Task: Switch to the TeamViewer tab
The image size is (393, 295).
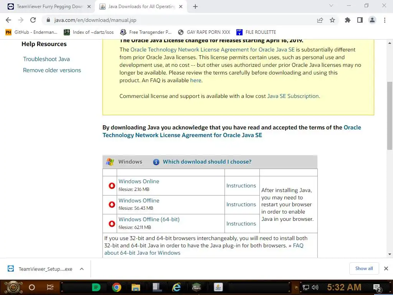Action: click(x=50, y=7)
